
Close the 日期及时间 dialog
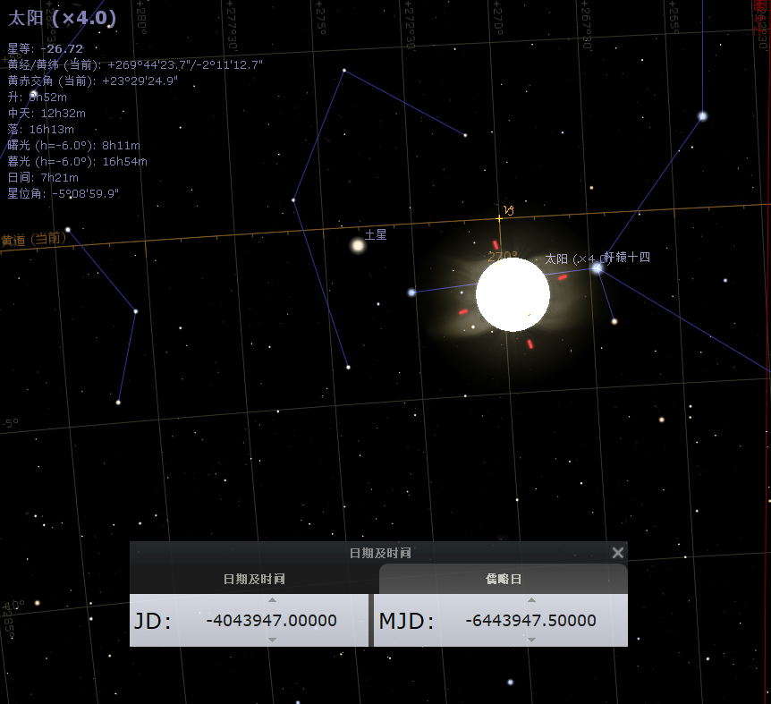617,553
